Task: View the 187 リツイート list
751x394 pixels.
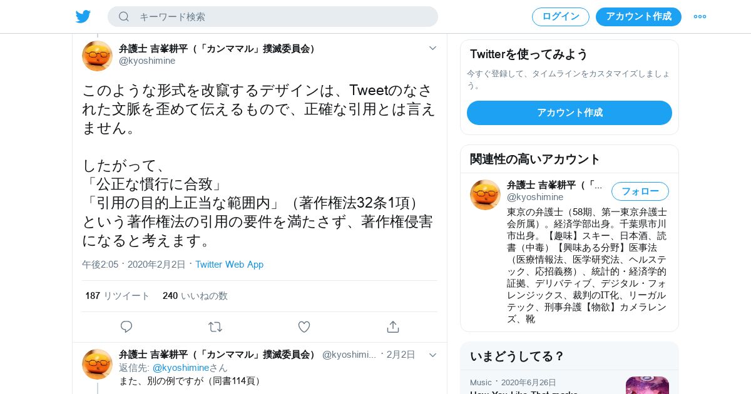Action: click(x=118, y=296)
